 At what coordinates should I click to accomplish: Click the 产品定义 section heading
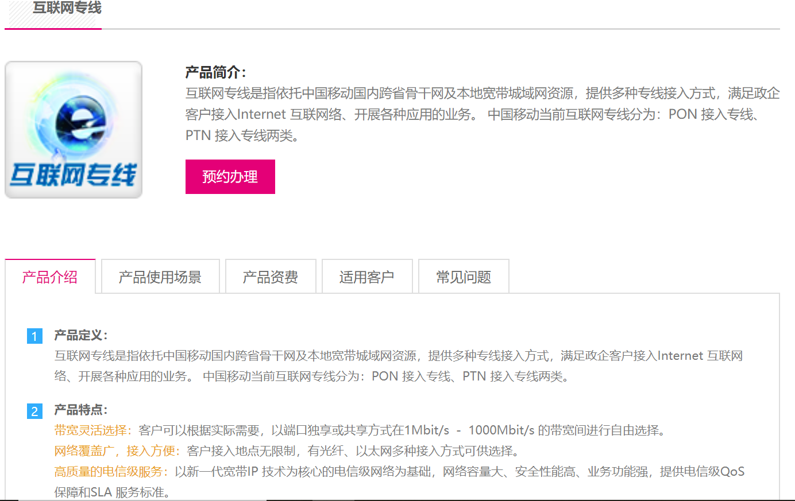(80, 335)
